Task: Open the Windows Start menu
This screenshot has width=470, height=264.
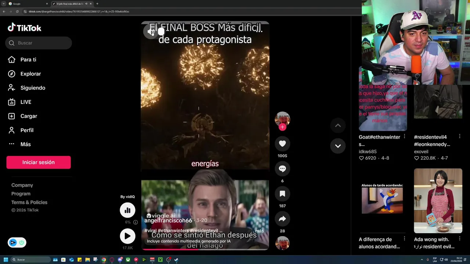Action: coord(6,260)
